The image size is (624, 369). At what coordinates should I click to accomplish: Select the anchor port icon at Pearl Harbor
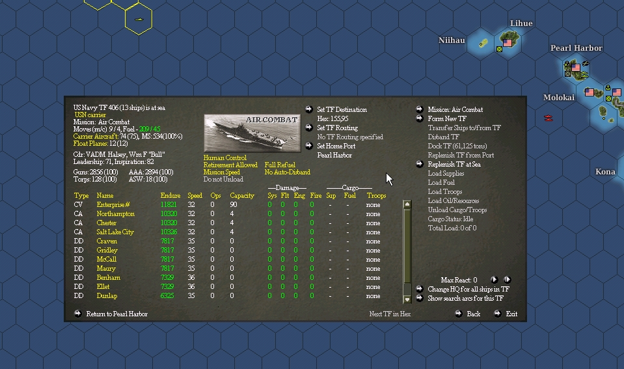(567, 64)
